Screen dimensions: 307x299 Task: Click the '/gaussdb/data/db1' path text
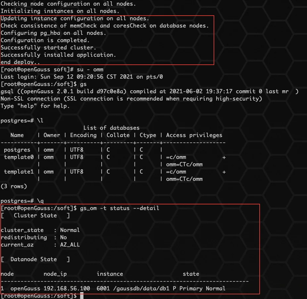click(143, 288)
